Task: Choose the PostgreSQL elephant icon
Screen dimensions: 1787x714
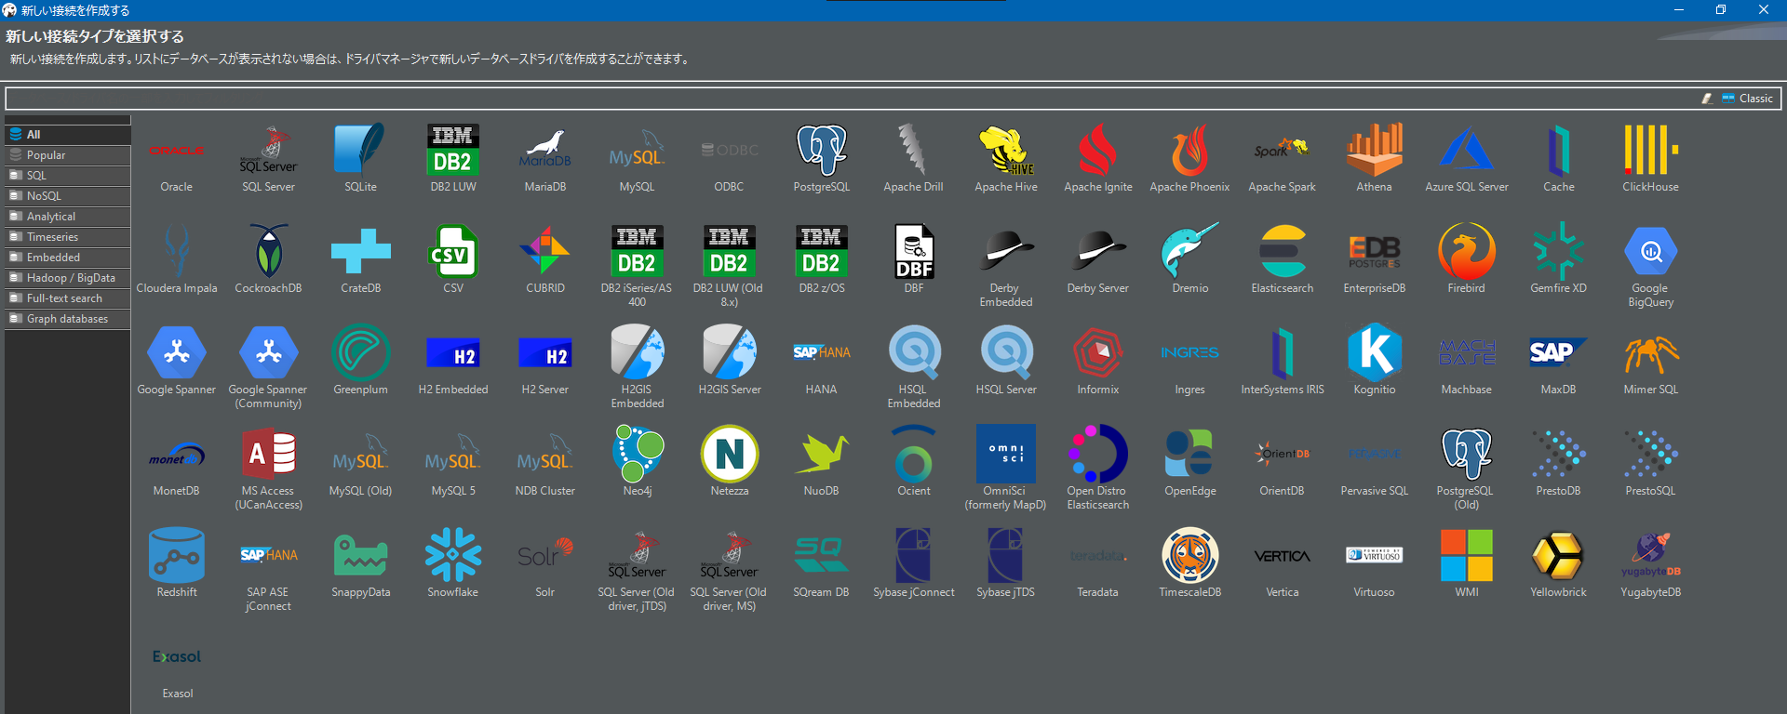Action: point(821,151)
